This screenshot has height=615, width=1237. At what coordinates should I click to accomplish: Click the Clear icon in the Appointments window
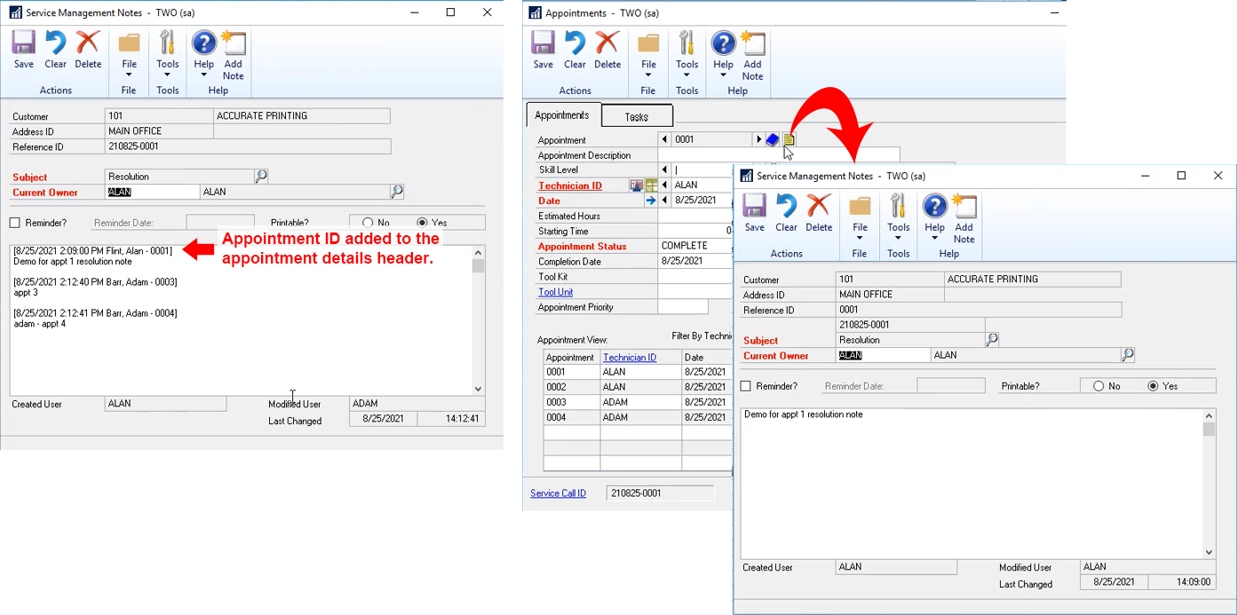tap(575, 50)
